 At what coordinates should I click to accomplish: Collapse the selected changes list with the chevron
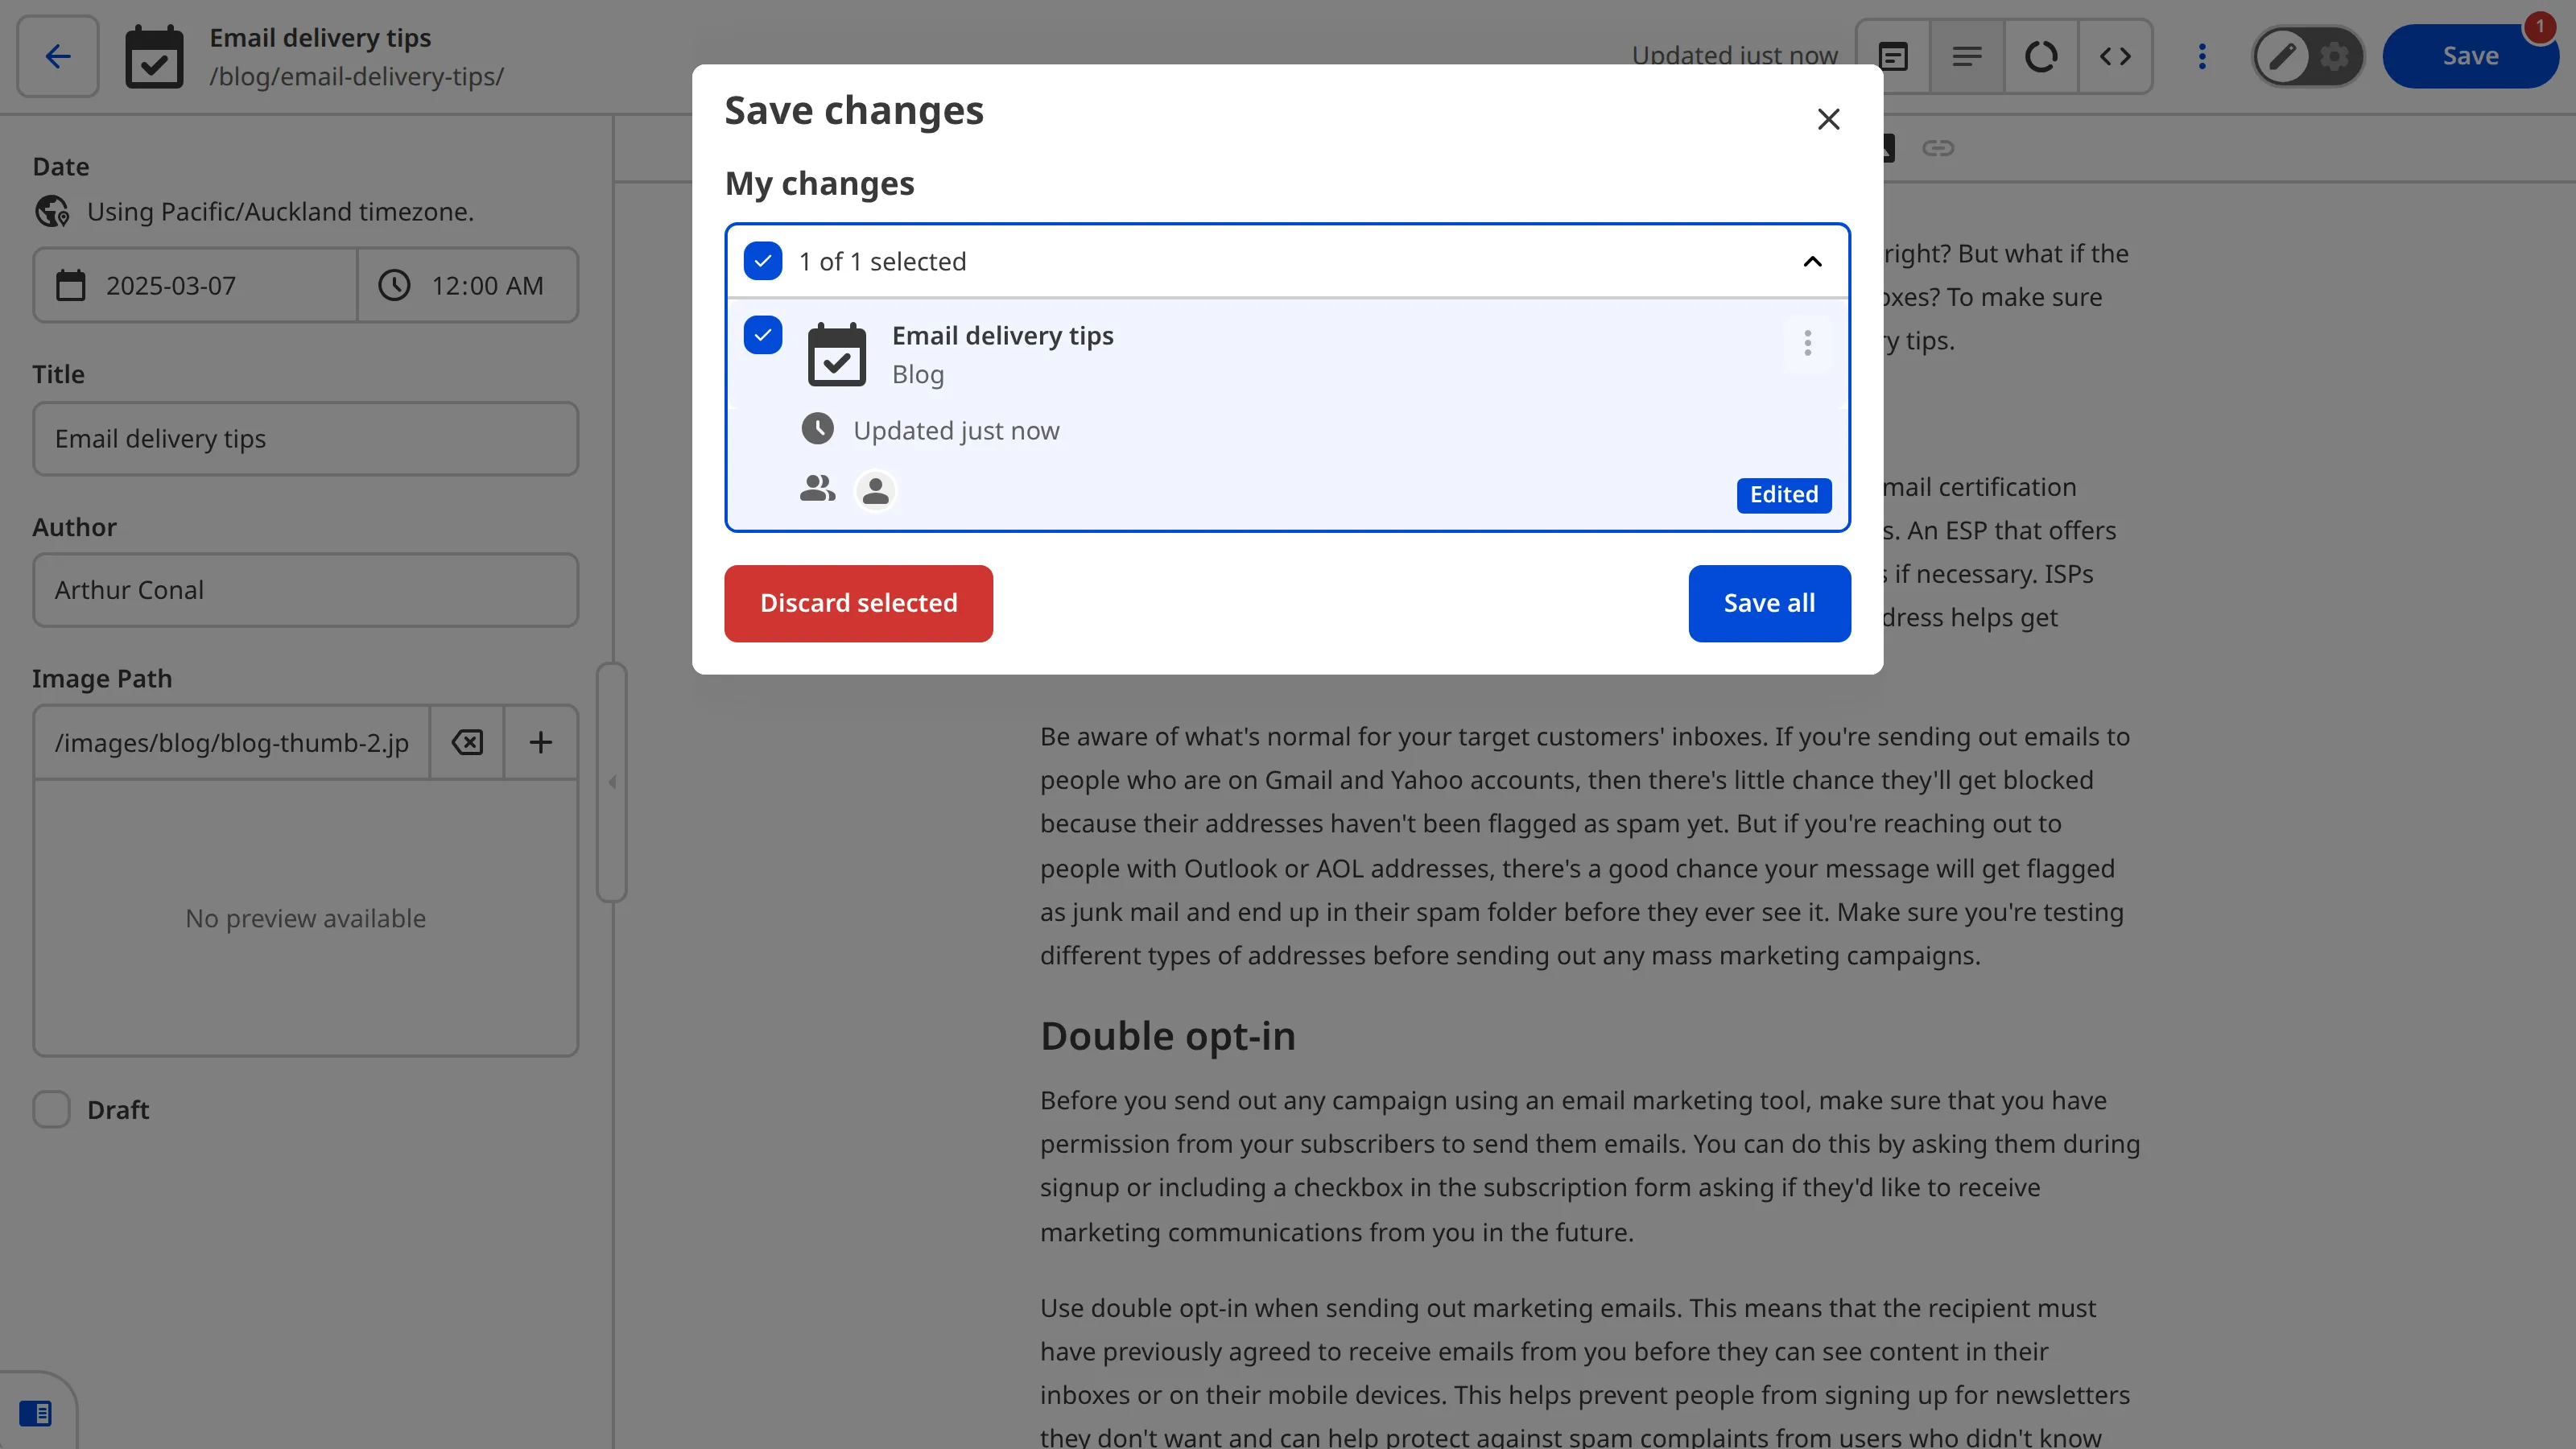(1812, 261)
